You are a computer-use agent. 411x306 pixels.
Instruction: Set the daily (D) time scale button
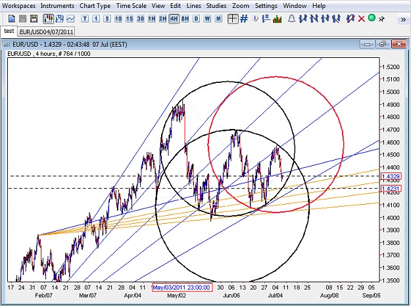pos(197,19)
